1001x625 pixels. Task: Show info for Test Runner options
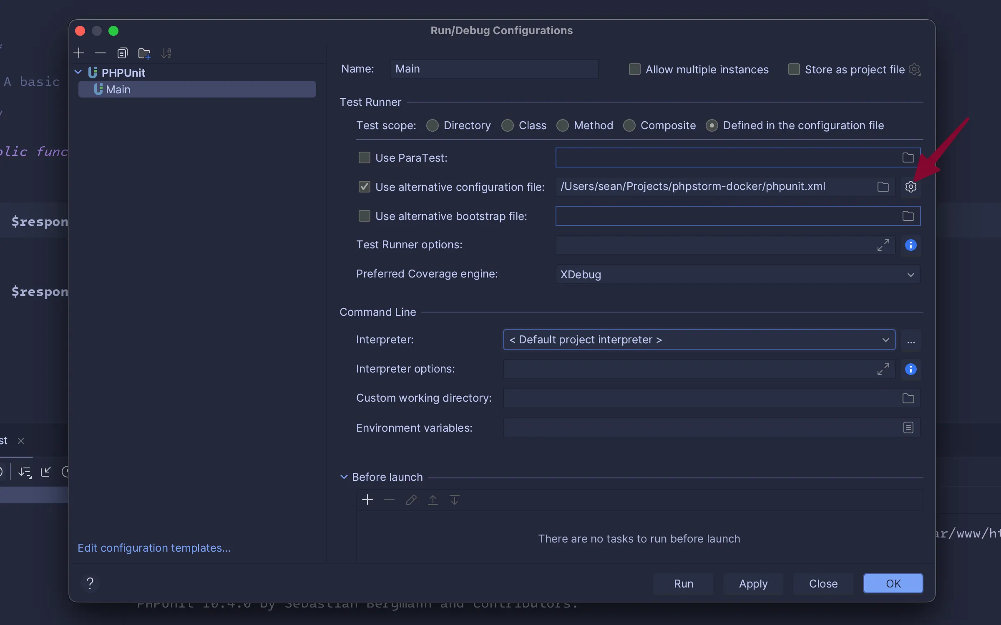(910, 245)
